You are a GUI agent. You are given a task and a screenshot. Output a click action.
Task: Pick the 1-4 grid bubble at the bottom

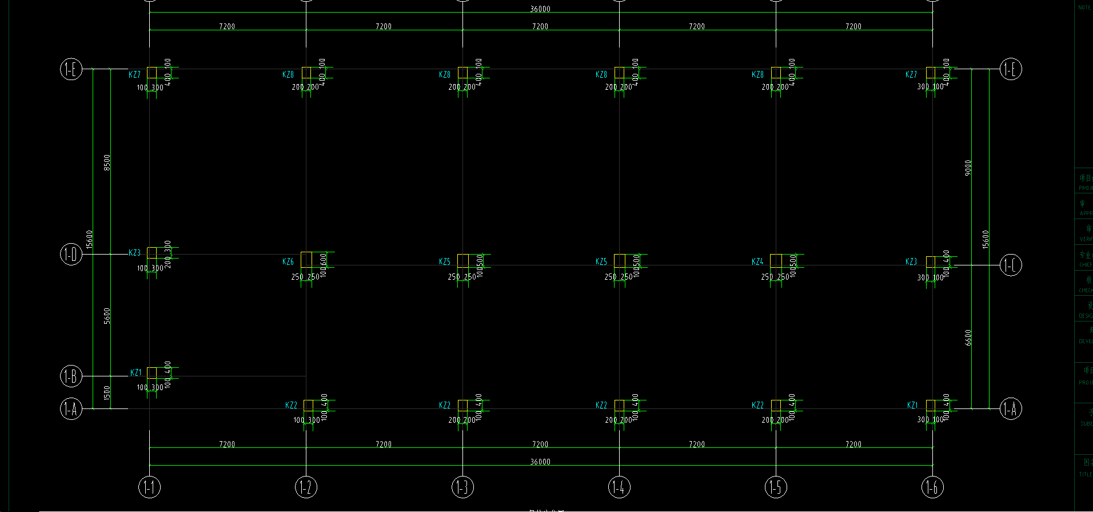(x=619, y=487)
